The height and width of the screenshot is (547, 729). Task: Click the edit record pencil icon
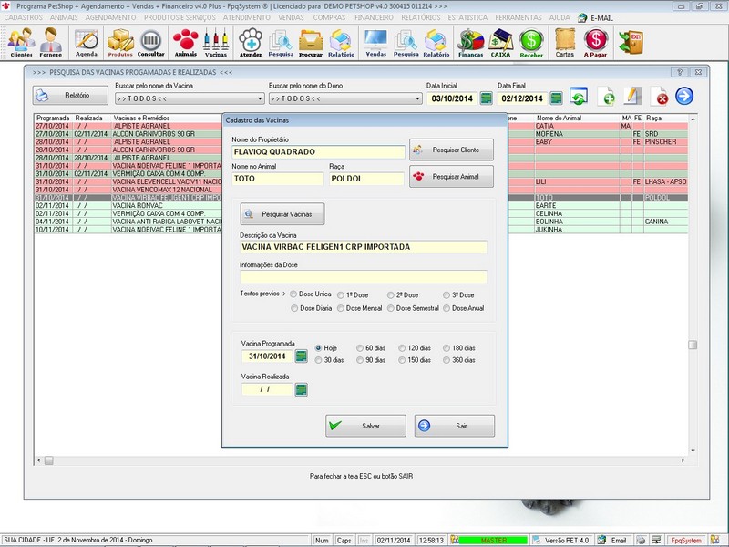pos(631,95)
